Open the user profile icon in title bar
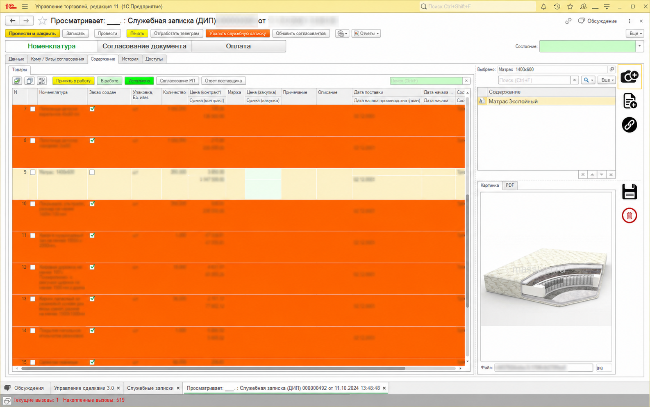This screenshot has height=407, width=650. pyautogui.click(x=583, y=7)
